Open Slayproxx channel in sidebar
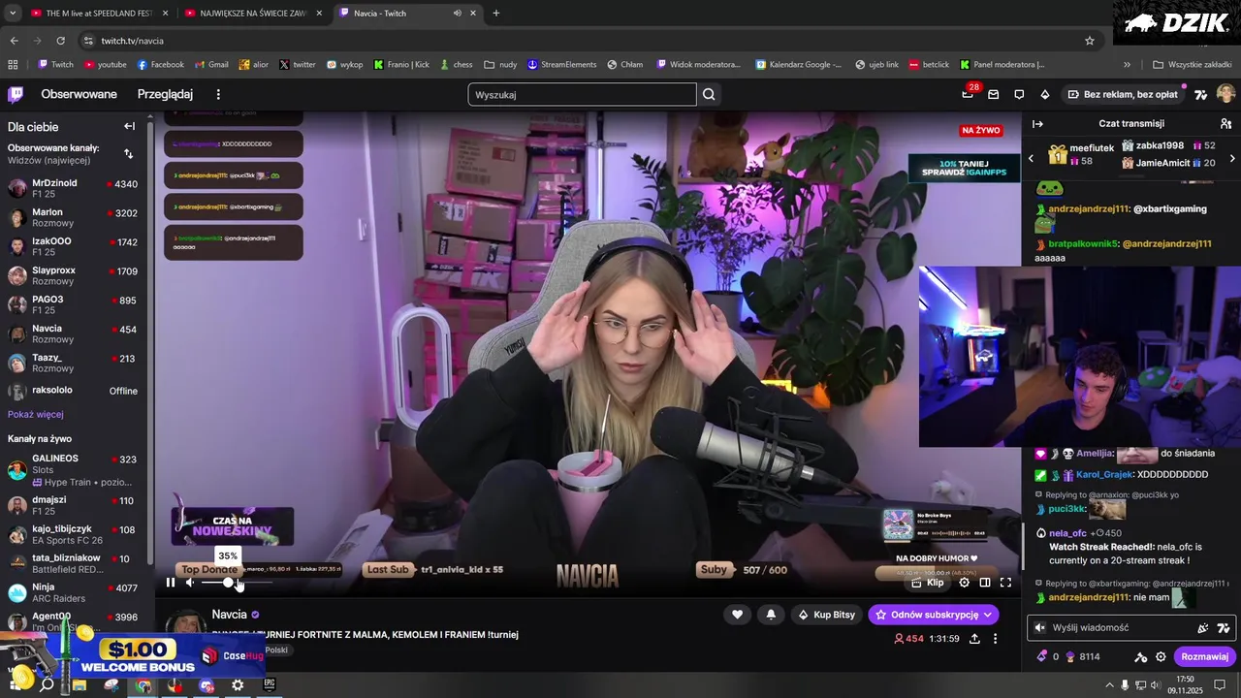The image size is (1241, 698). (x=73, y=275)
